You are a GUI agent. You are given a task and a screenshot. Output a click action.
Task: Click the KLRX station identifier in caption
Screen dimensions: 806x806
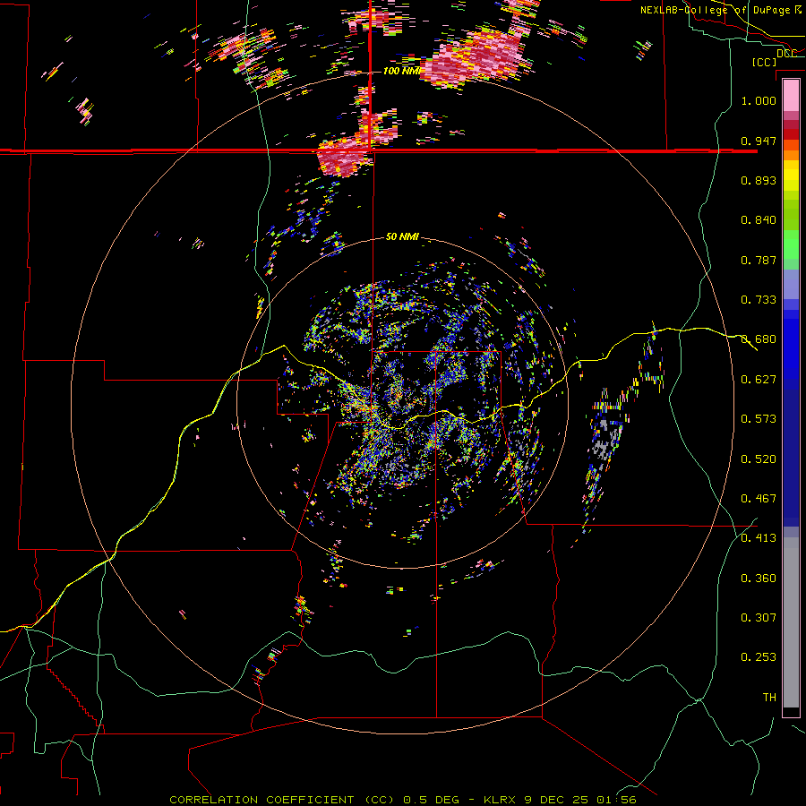coord(502,800)
